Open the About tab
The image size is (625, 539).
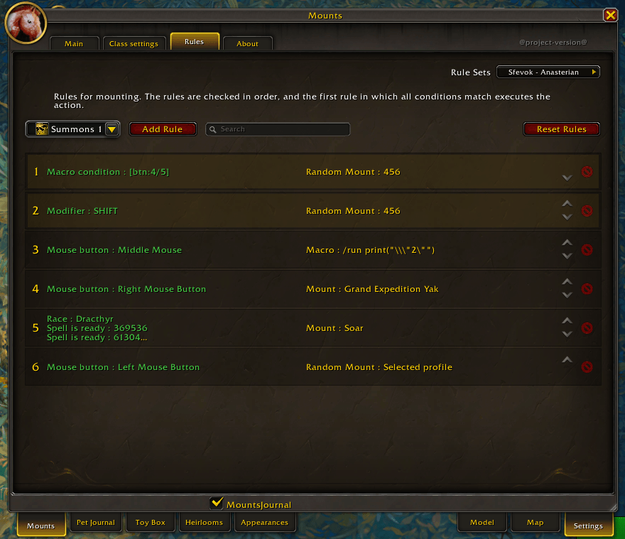[248, 43]
